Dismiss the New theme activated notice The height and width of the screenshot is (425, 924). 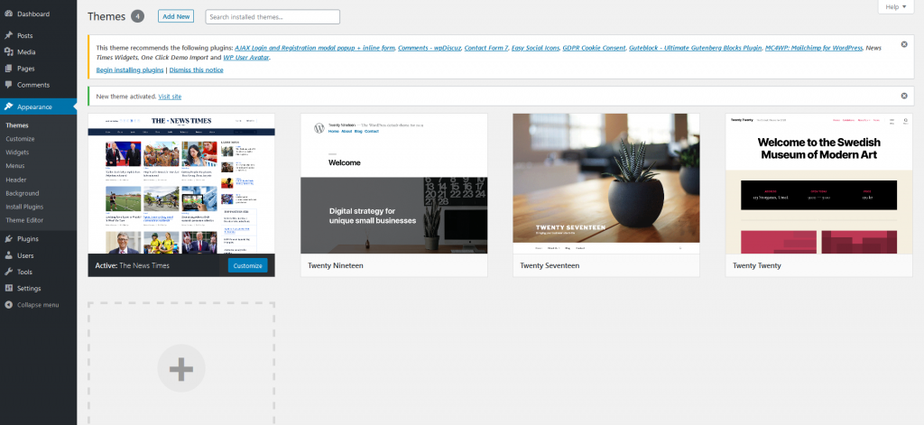(904, 96)
